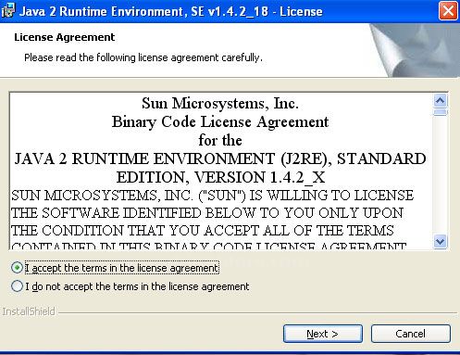Viewport: 460px width, 355px height.
Task: Click 'Binary Code License Agreement' line
Action: (x=220, y=121)
